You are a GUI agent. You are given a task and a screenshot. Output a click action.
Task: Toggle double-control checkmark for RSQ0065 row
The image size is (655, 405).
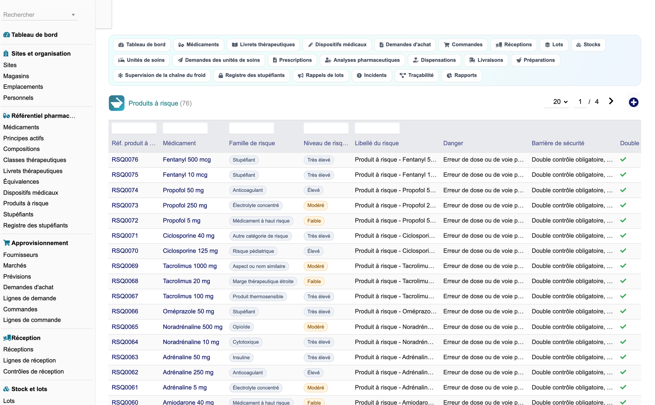(623, 327)
